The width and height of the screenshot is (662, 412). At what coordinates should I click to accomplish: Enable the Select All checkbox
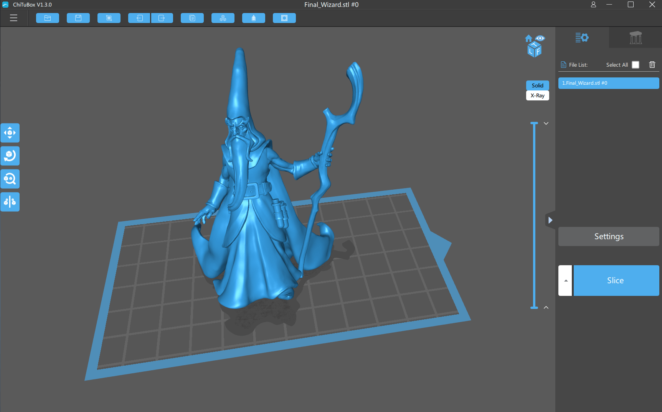pos(636,64)
